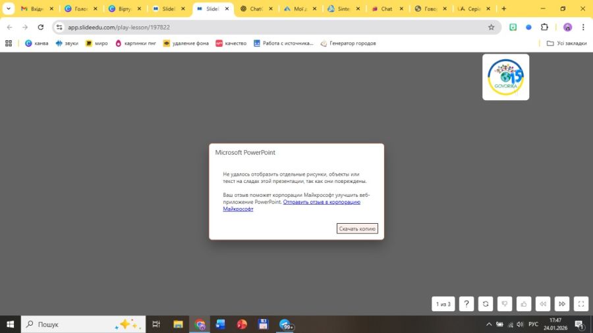Click the address bar URL field
The height and width of the screenshot is (333, 593).
click(264, 27)
